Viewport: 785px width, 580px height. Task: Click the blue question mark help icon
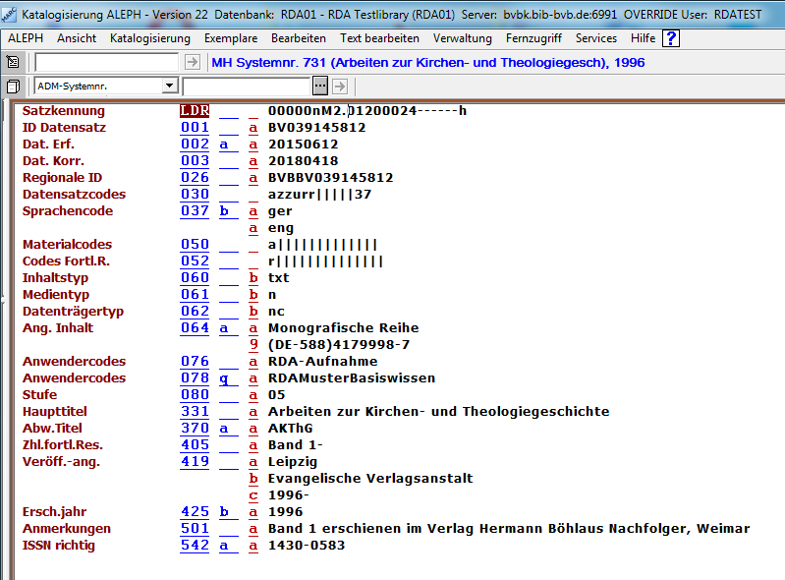671,38
